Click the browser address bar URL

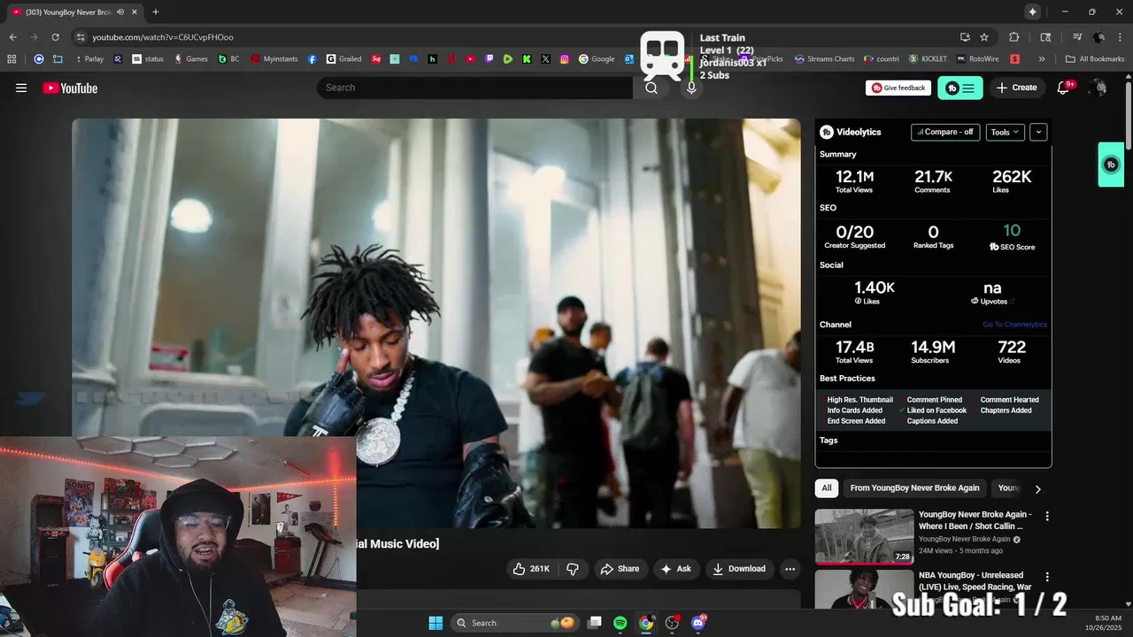click(x=163, y=37)
